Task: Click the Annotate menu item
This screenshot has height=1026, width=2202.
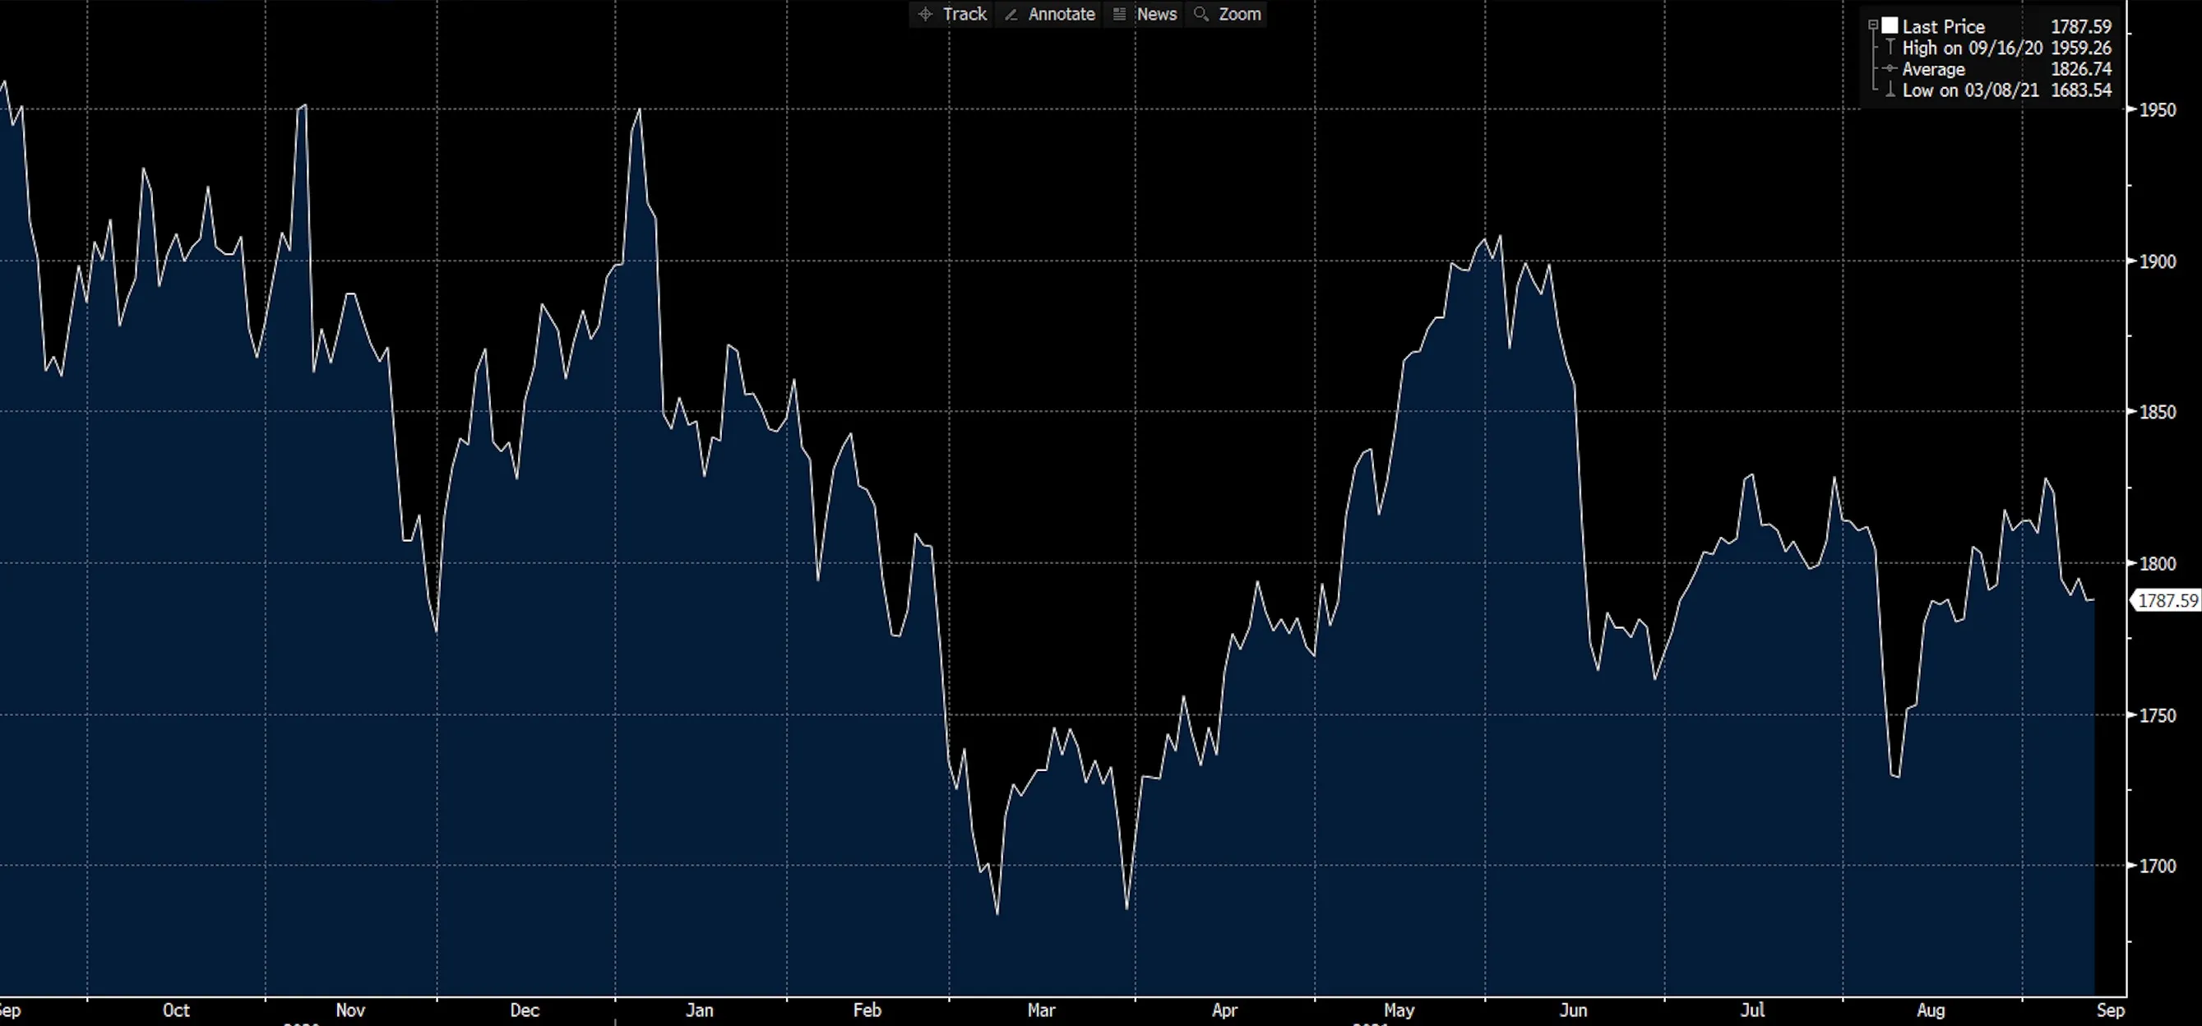Action: click(x=1061, y=14)
